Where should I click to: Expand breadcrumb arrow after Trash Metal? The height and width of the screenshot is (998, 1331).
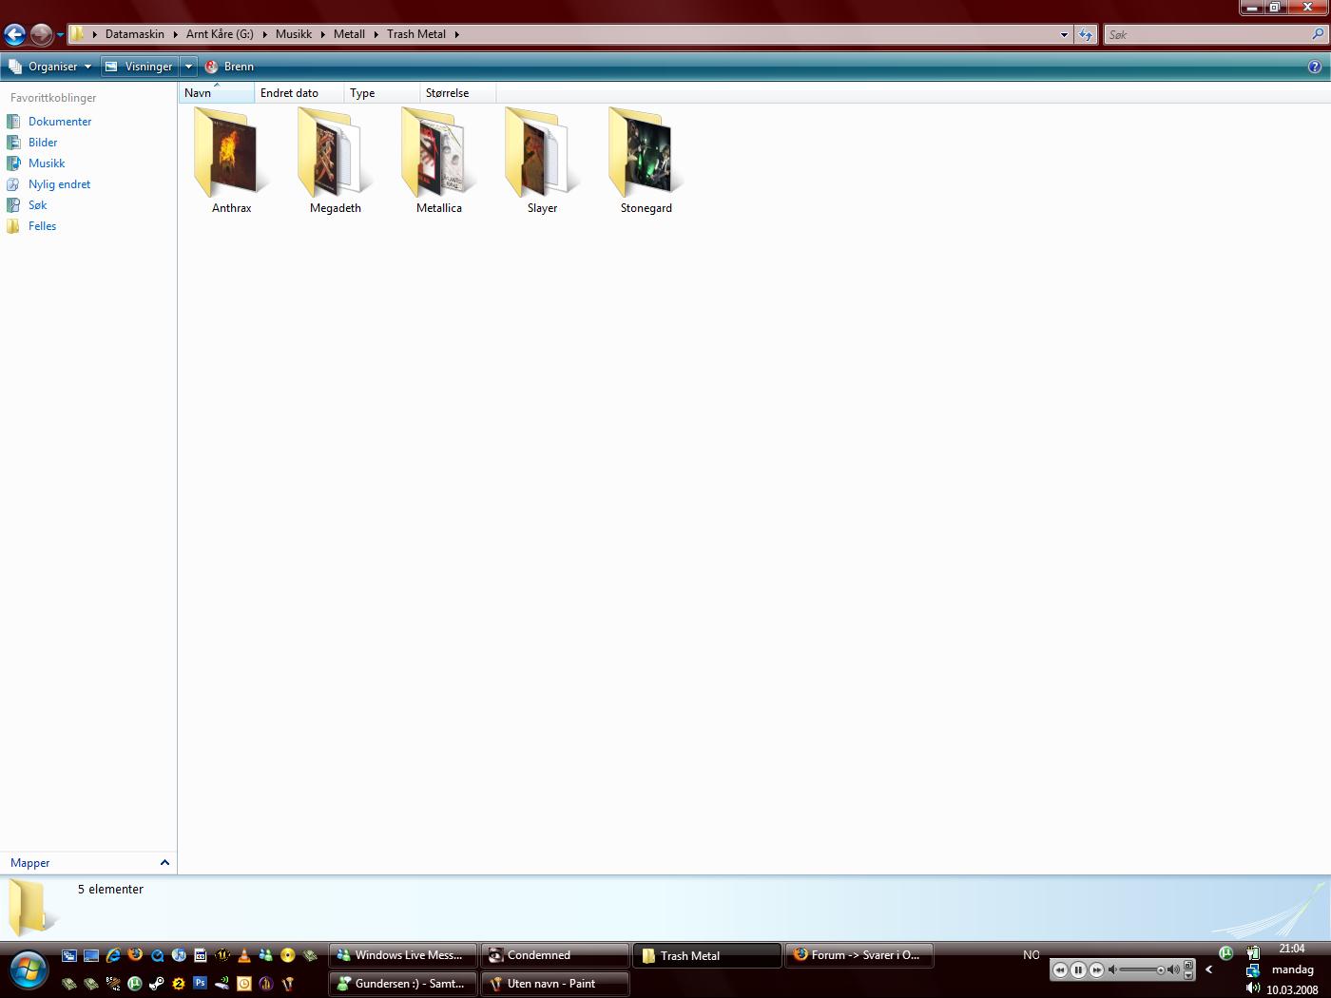(x=456, y=34)
